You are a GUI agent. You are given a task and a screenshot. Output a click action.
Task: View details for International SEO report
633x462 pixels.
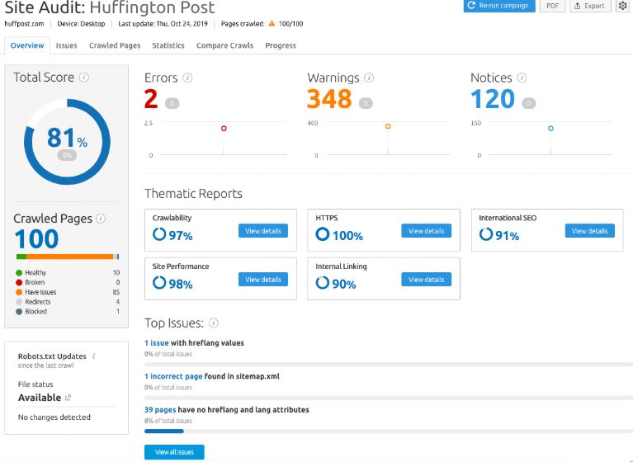point(589,231)
